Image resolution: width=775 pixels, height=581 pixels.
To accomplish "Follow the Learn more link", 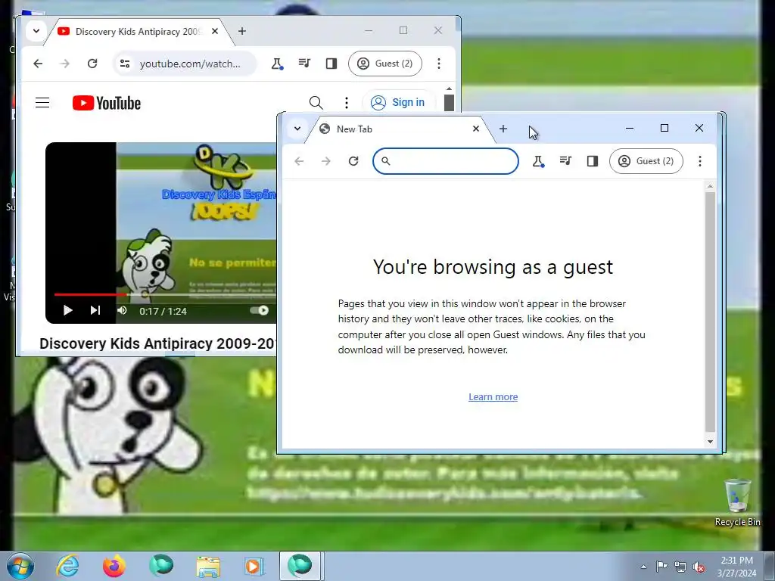I will coord(493,396).
